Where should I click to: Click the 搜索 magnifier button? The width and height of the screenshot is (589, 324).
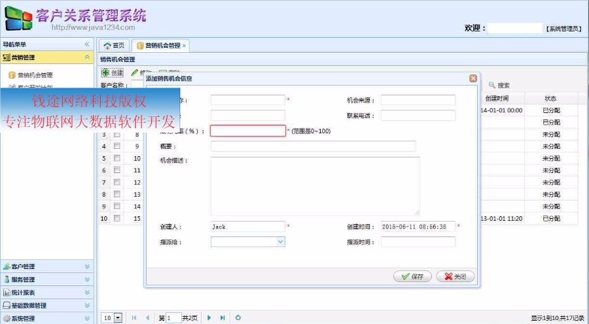pos(499,85)
